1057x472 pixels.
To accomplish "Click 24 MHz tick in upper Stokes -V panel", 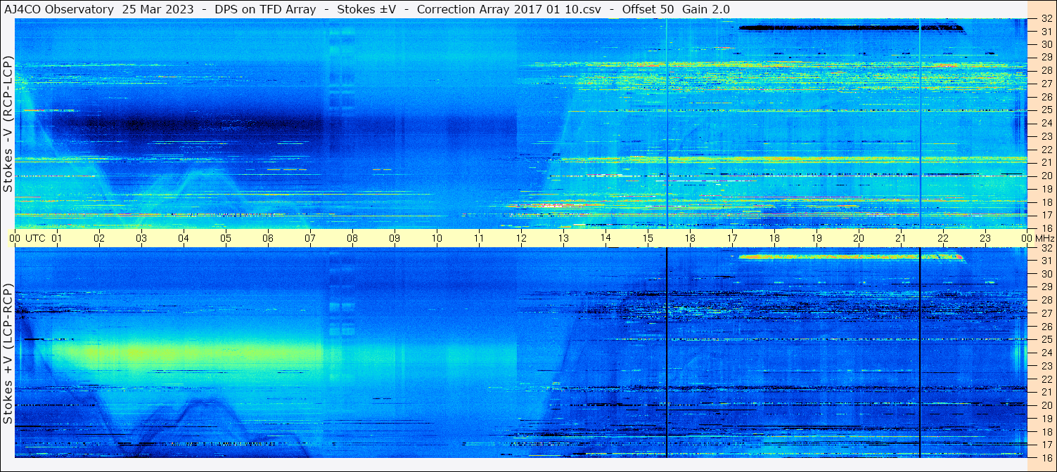I will (x=1046, y=123).
